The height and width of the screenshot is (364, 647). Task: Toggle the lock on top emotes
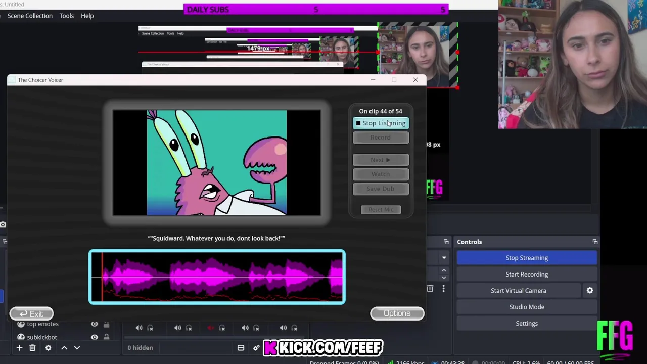coord(107,324)
